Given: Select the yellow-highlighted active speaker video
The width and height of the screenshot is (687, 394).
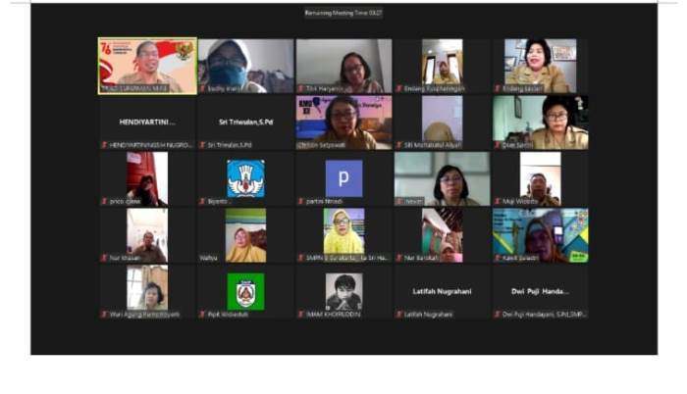Looking at the screenshot, I should point(147,65).
